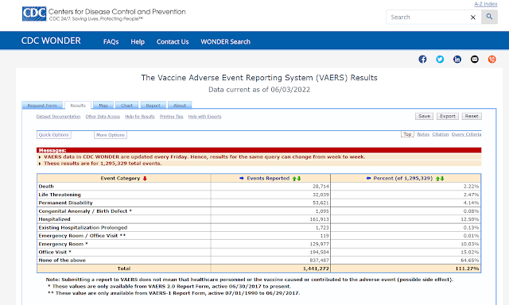Click Congenital Anomaly / Birth Defect row label

coord(85,211)
